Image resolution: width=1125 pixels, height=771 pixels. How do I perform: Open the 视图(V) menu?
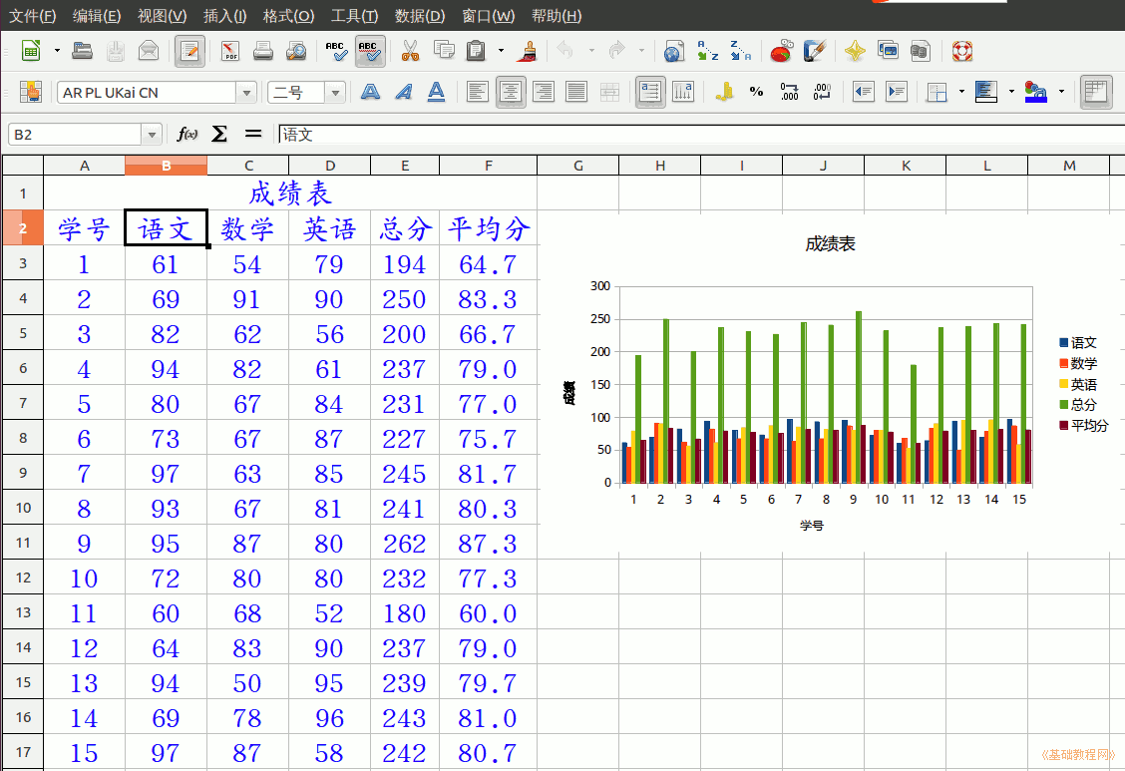(163, 16)
